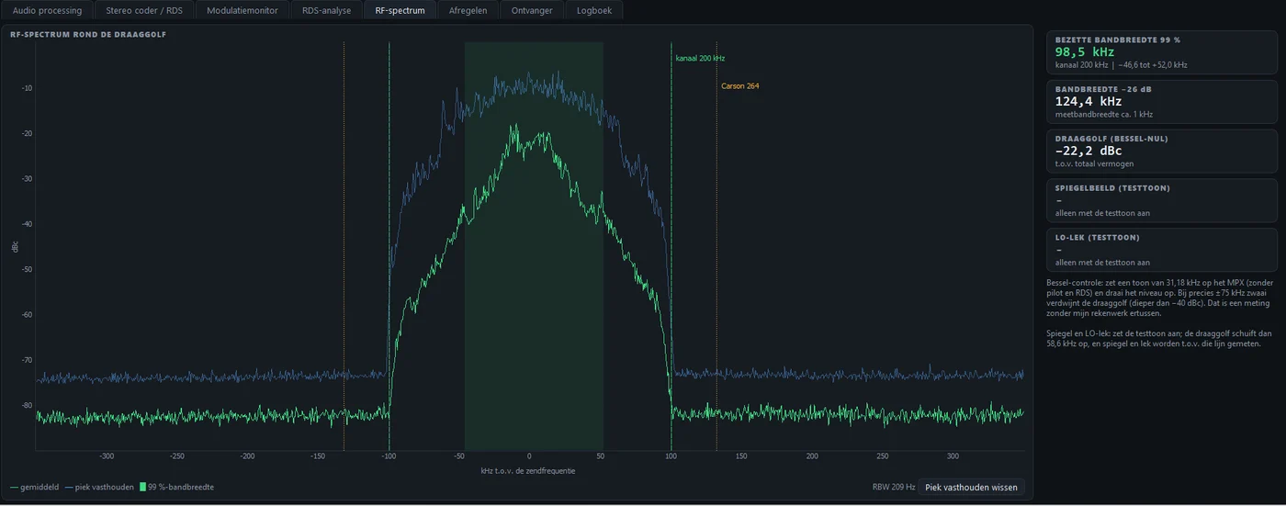Screen dimensions: 1286x506
Task: Click the Spiegel en LO-lek explanation paragraph
Action: coord(1161,337)
